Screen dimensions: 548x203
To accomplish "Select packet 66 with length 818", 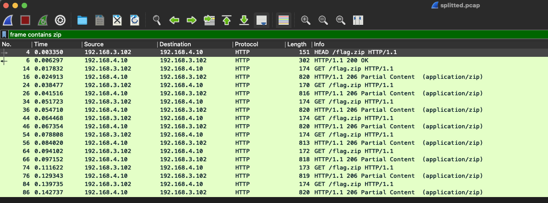I will tap(274, 159).
